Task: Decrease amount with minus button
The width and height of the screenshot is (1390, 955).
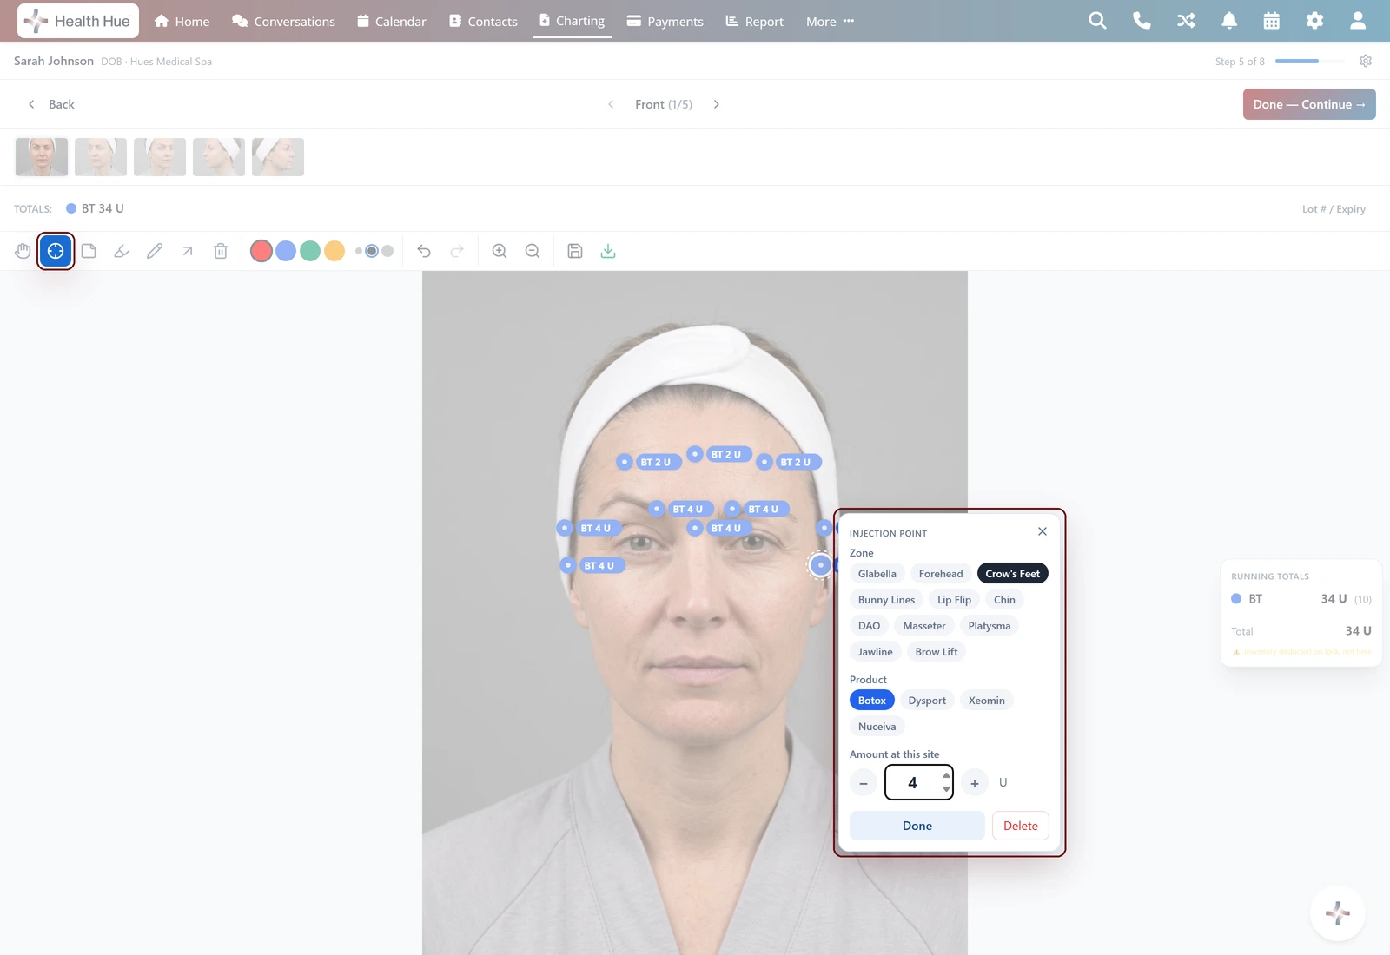Action: [x=864, y=783]
